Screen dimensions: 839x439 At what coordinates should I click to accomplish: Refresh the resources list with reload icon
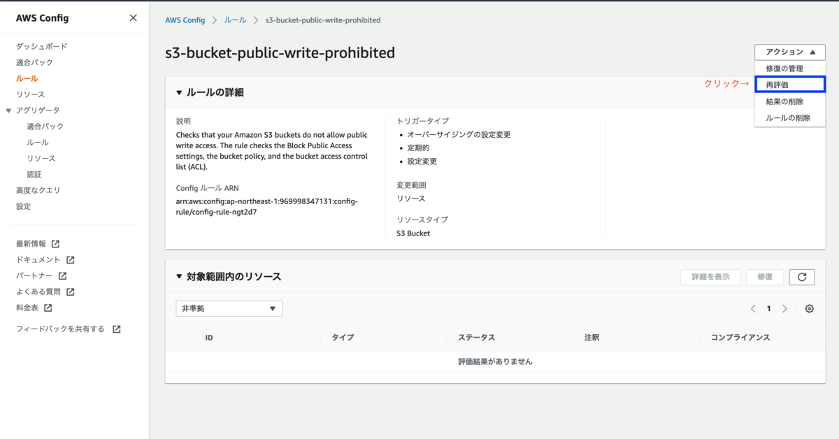coord(802,277)
